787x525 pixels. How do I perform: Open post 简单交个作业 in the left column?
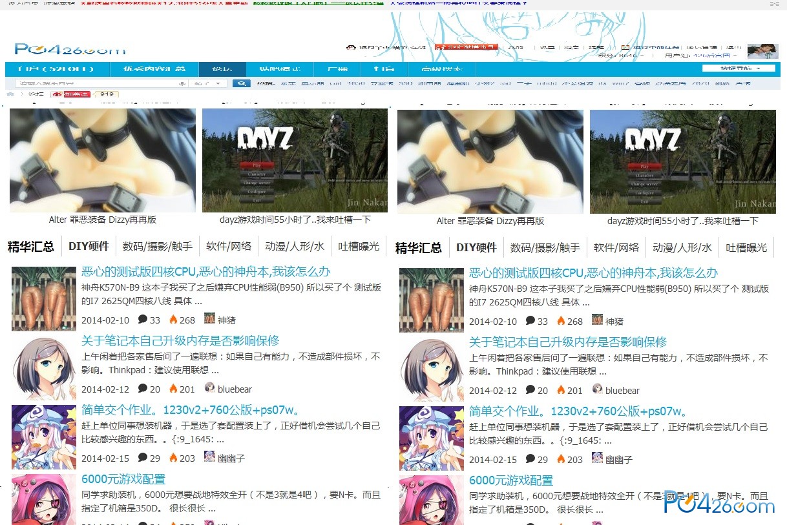[191, 409]
